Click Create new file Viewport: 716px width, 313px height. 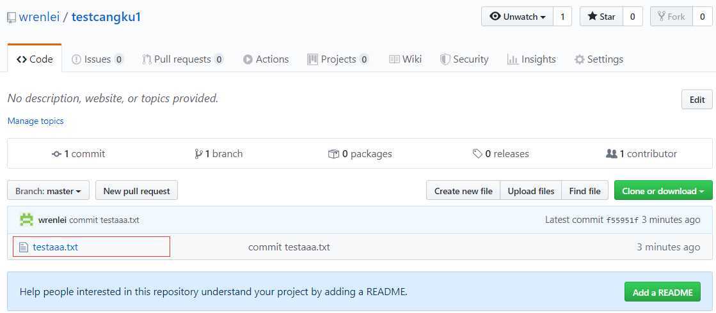point(463,191)
